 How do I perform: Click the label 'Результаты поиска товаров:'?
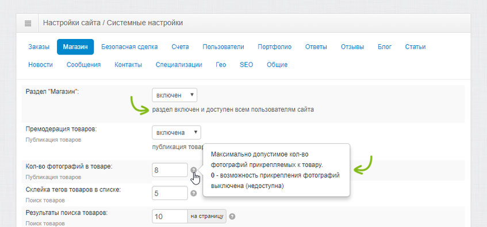pos(67,213)
